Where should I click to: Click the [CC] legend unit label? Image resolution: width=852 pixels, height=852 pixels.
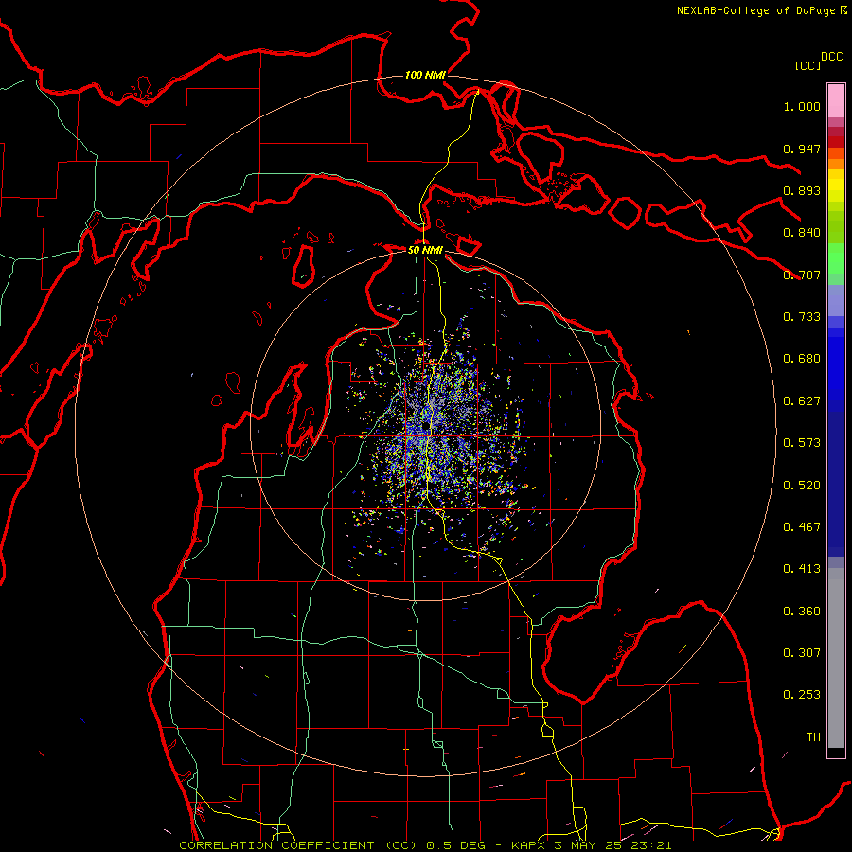[x=808, y=65]
